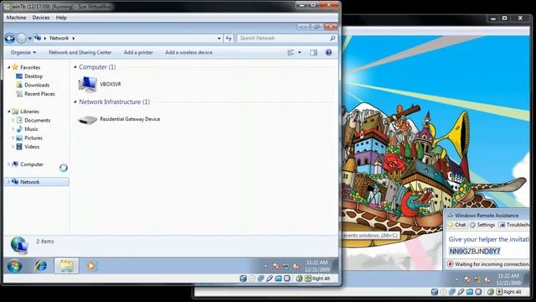
Task: Click the magnifier icon in Search Network
Action: coord(332,39)
